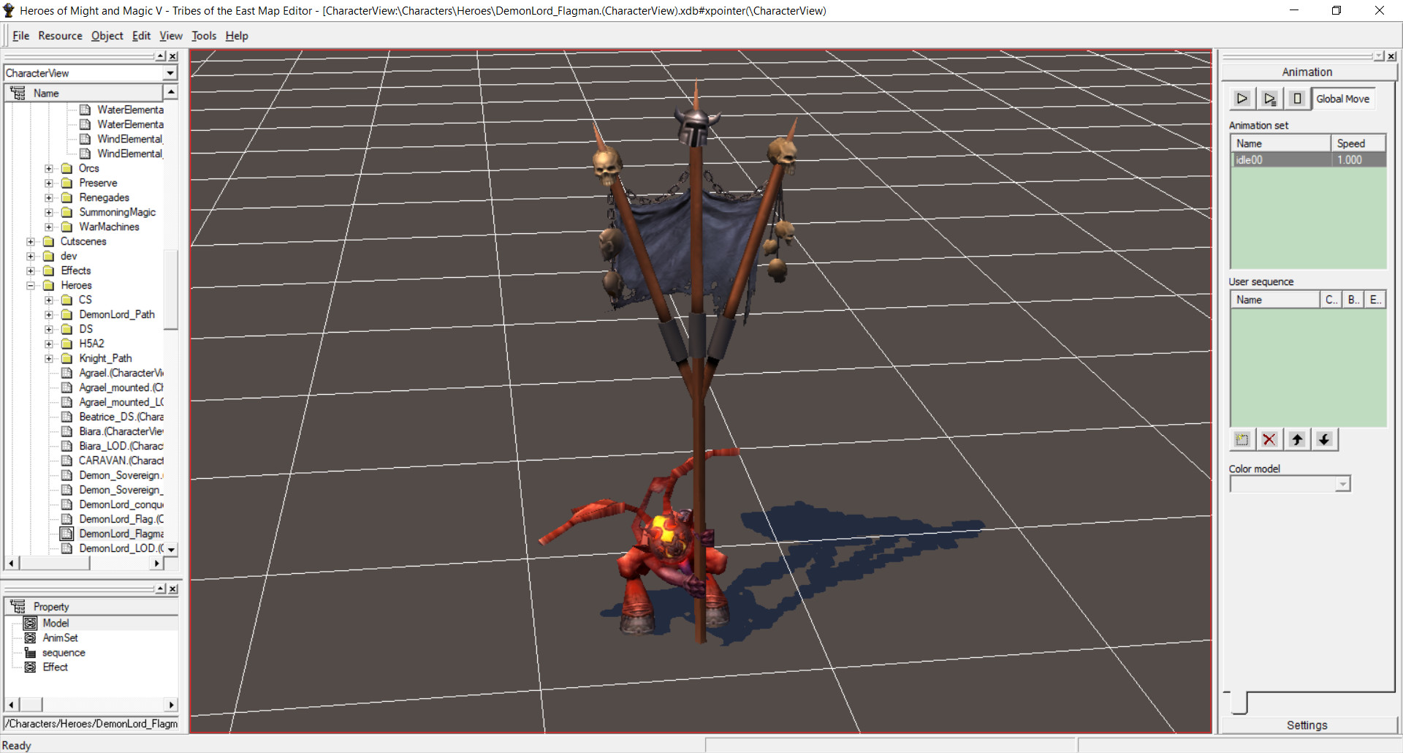The width and height of the screenshot is (1403, 753).
Task: Select the DemonLord_Flag.(C file
Action: (121, 519)
